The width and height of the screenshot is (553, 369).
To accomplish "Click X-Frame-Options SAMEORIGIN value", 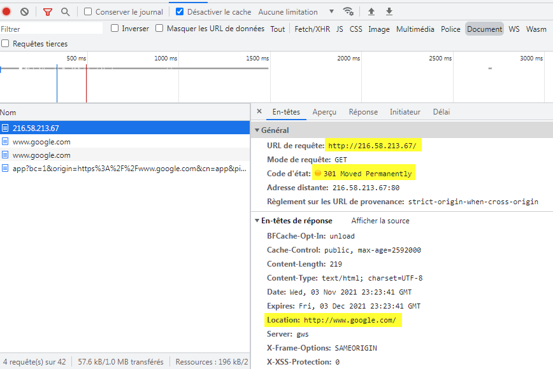I will pos(356,348).
